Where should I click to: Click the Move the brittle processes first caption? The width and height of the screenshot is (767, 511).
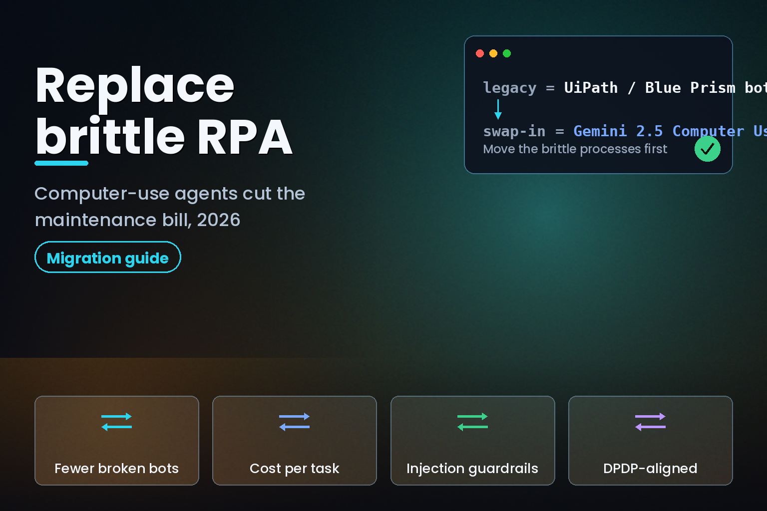point(575,149)
